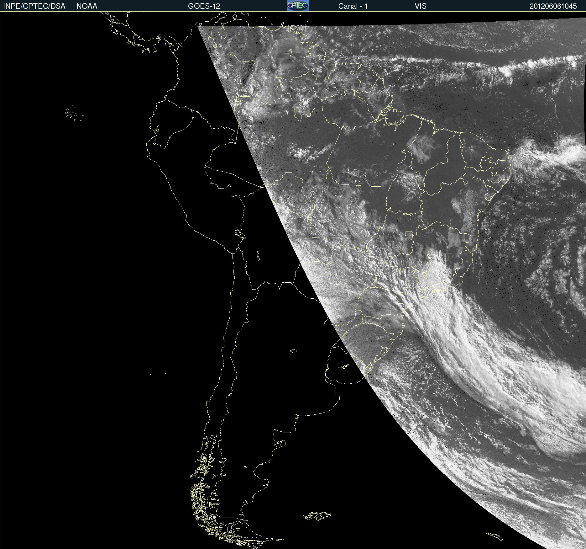Click the VIS label in the header

(x=421, y=6)
